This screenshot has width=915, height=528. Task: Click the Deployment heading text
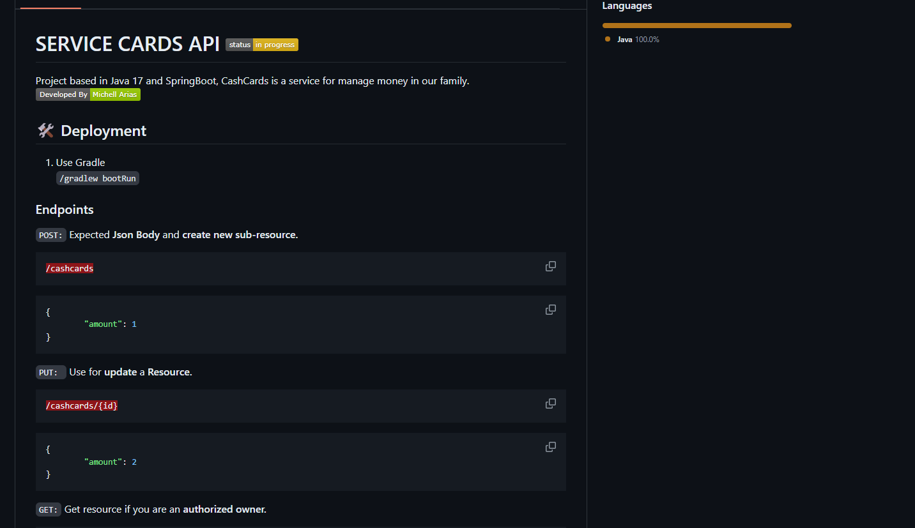point(104,131)
